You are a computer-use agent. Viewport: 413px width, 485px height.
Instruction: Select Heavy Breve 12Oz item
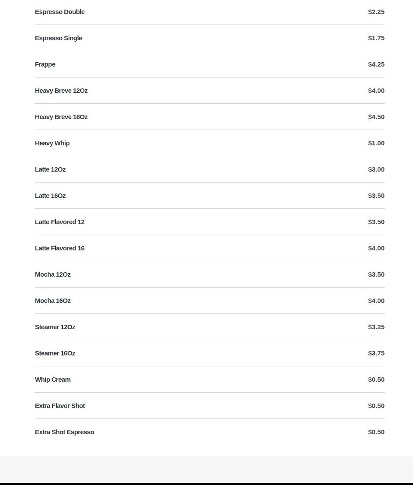tap(61, 91)
